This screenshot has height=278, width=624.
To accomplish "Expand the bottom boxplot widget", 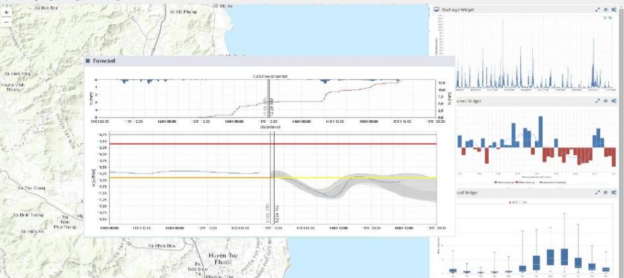I will click(x=597, y=193).
